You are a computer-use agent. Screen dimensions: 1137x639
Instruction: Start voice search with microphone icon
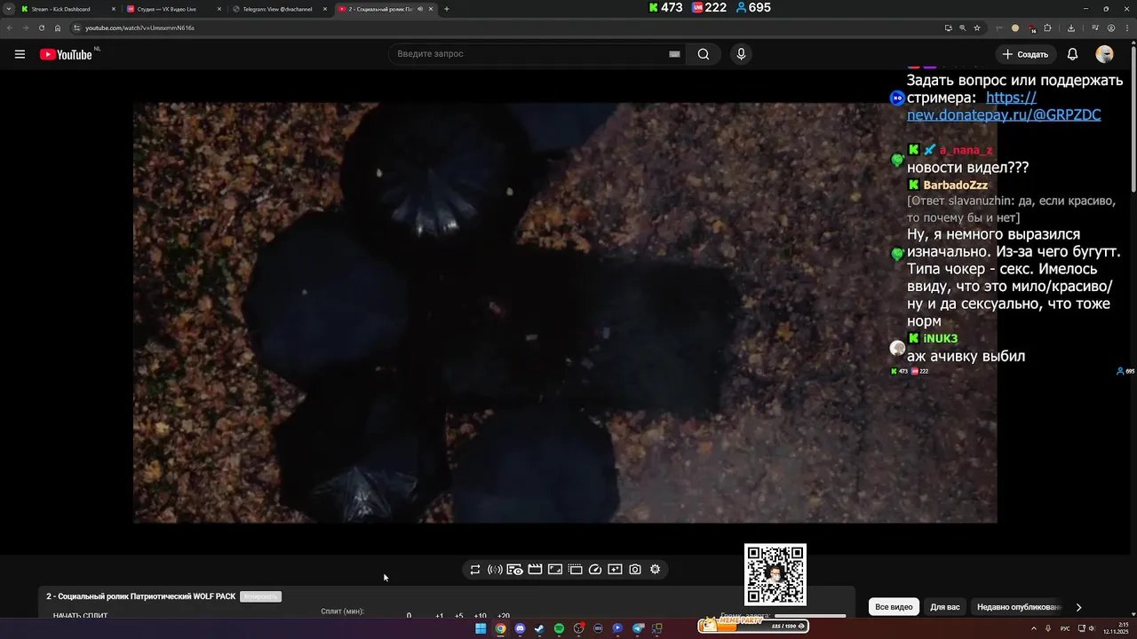[741, 54]
